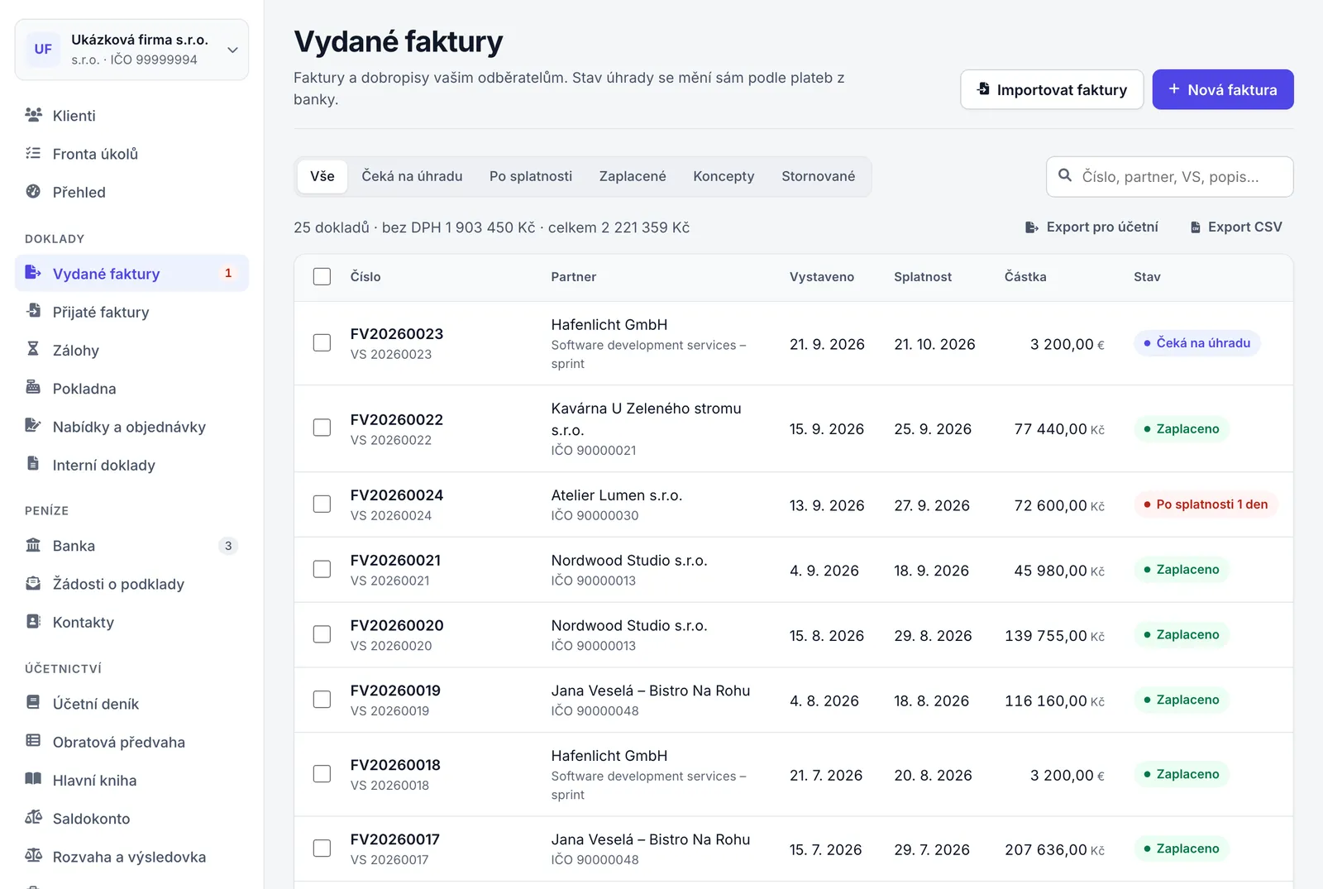The width and height of the screenshot is (1323, 889).
Task: Click the UF company avatar
Action: click(x=43, y=49)
